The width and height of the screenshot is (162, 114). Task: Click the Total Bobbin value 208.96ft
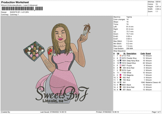click(130, 48)
